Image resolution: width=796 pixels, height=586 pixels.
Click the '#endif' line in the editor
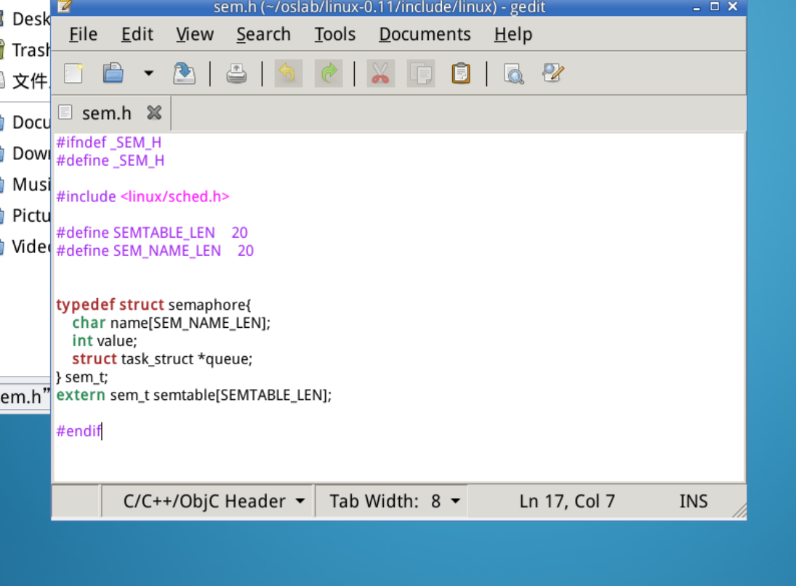(79, 431)
